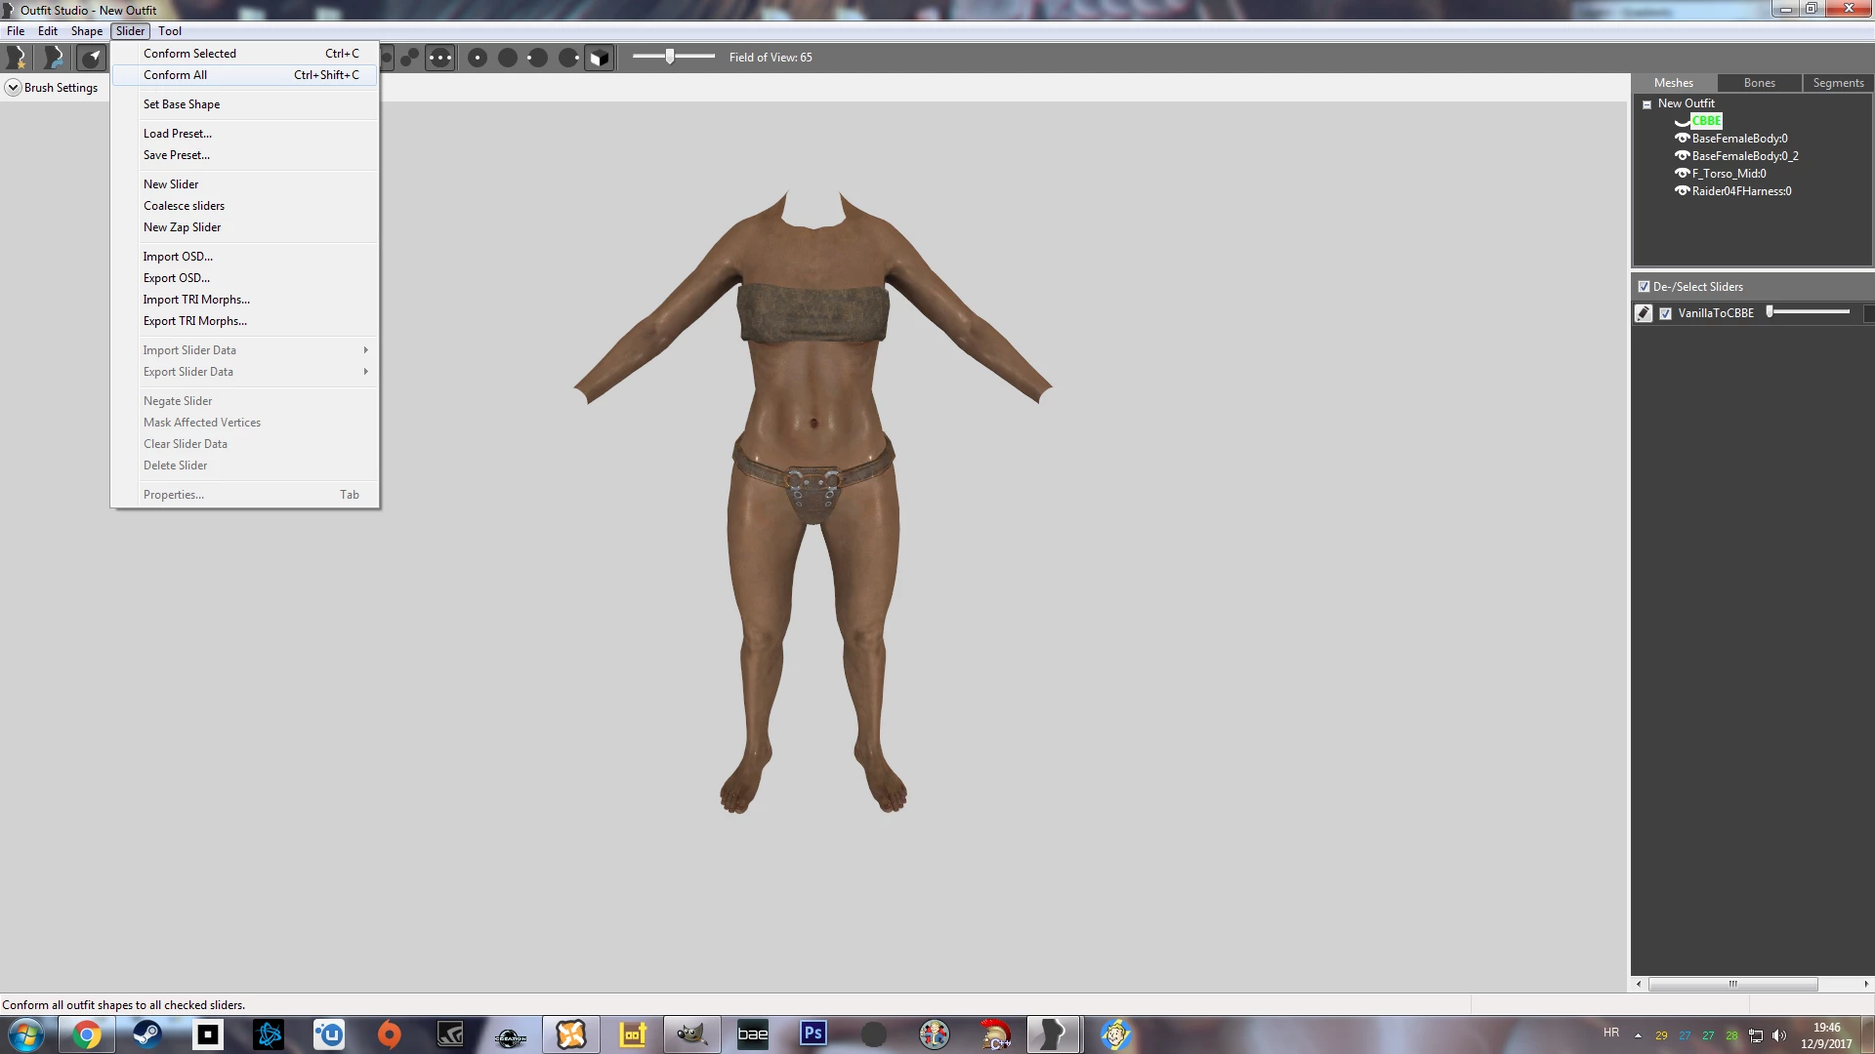The height and width of the screenshot is (1054, 1875).
Task: Click the two-dot brush tool icon
Action: tap(409, 58)
